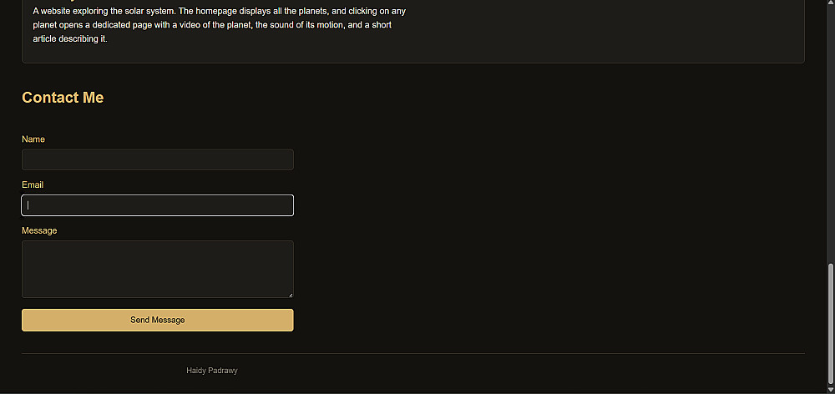Click the Name field label
835x394 pixels.
[x=33, y=139]
